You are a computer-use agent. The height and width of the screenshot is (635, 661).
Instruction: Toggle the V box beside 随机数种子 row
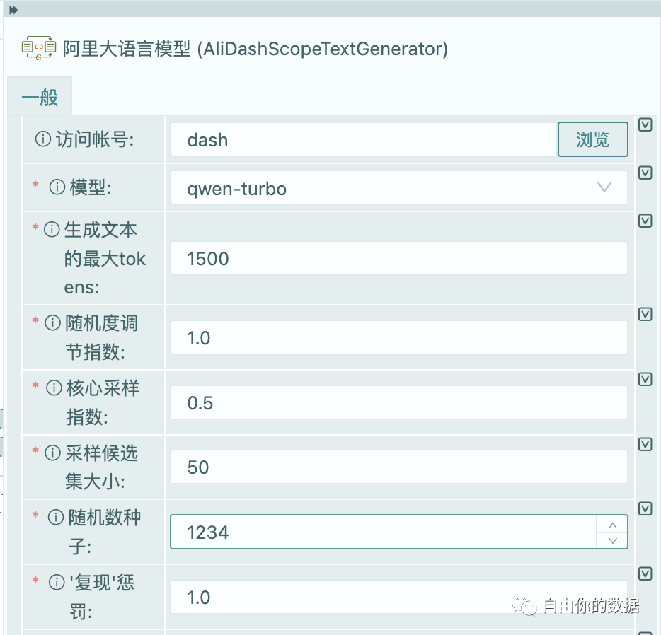(645, 508)
